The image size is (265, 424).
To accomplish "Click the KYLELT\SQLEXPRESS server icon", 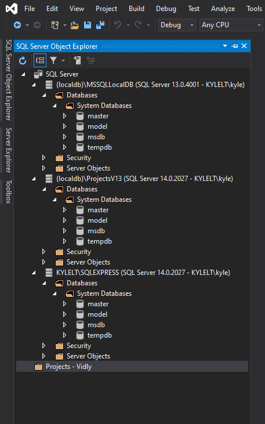I will click(x=49, y=273).
